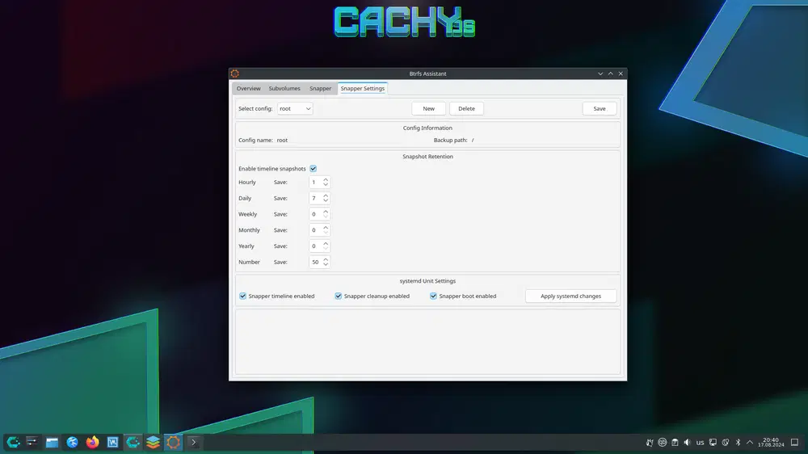Viewport: 808px width, 454px height.
Task: Click the Delete config button
Action: pos(466,109)
